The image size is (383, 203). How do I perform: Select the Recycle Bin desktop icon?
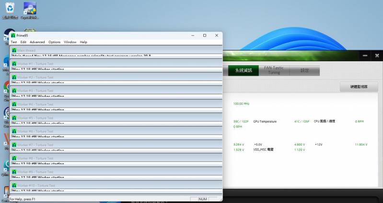tap(10, 10)
